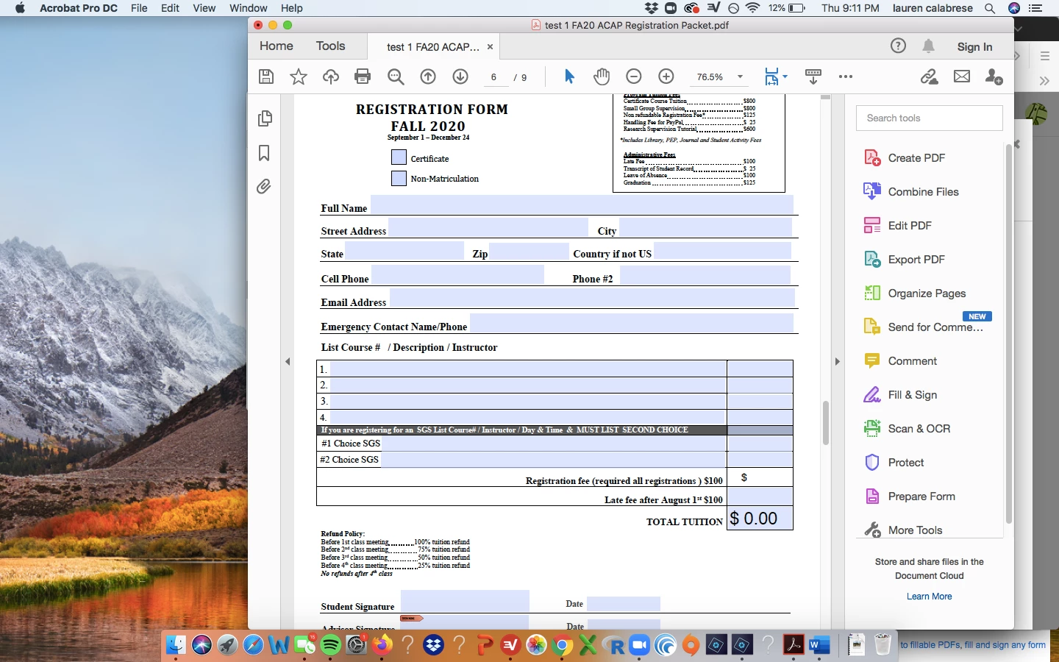Share a link with the chain icon
This screenshot has width=1059, height=662.
[x=930, y=76]
